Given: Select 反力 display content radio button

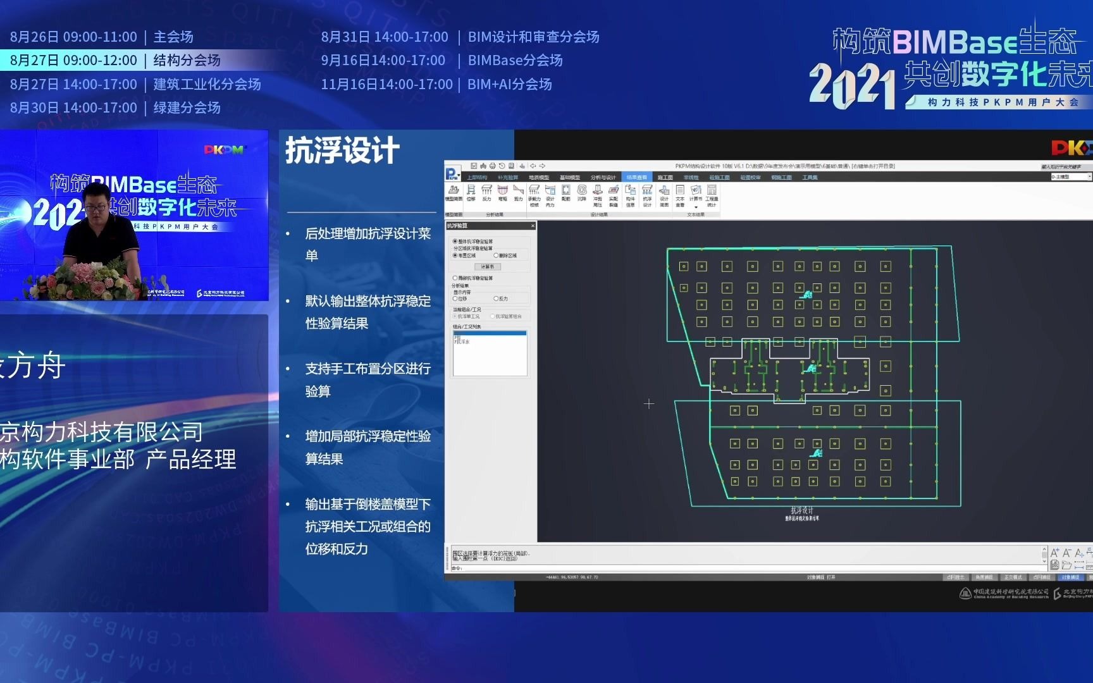Looking at the screenshot, I should (501, 298).
